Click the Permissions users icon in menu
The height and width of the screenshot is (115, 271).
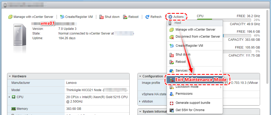[x=172, y=94]
